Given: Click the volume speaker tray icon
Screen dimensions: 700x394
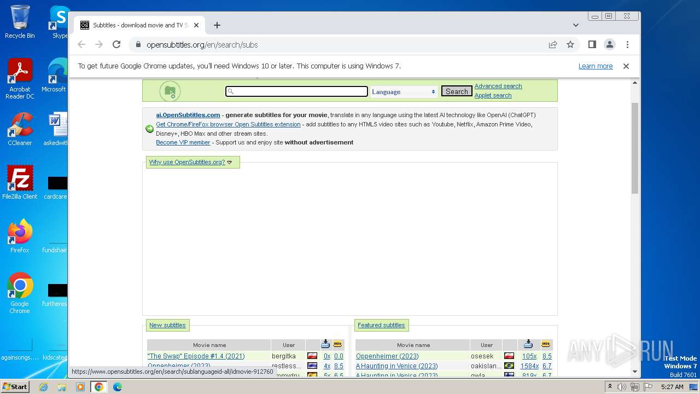Looking at the screenshot, I should pyautogui.click(x=622, y=387).
